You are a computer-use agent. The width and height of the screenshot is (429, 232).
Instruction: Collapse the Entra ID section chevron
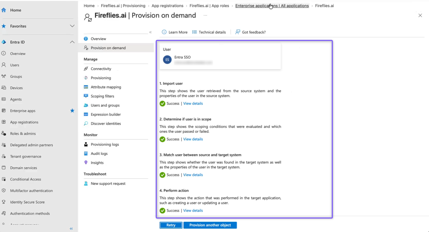[72, 42]
